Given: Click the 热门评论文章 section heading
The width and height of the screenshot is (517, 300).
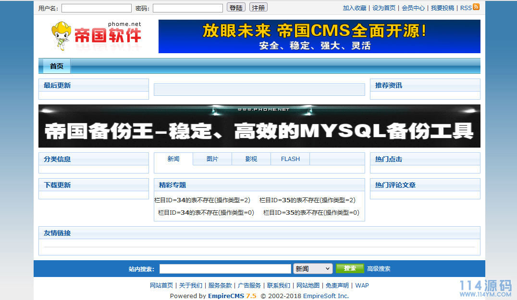Looking at the screenshot, I should [395, 185].
